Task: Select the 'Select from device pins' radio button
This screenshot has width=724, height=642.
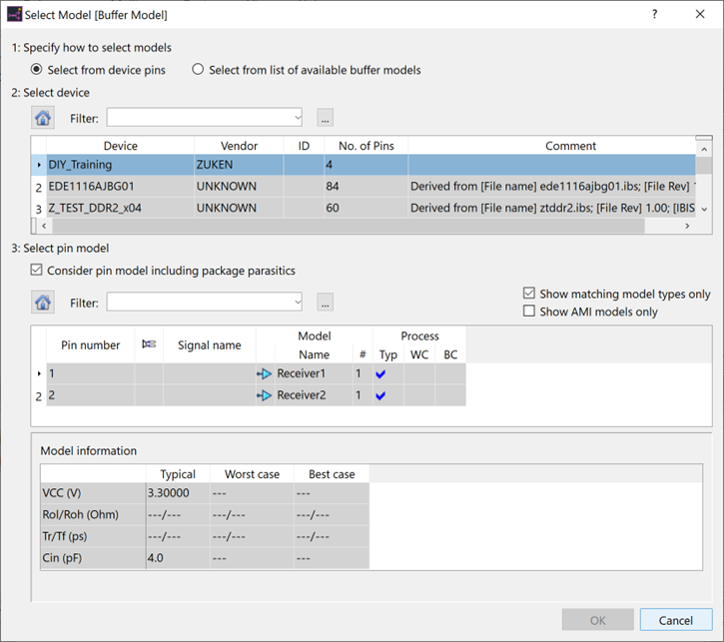Action: [37, 70]
